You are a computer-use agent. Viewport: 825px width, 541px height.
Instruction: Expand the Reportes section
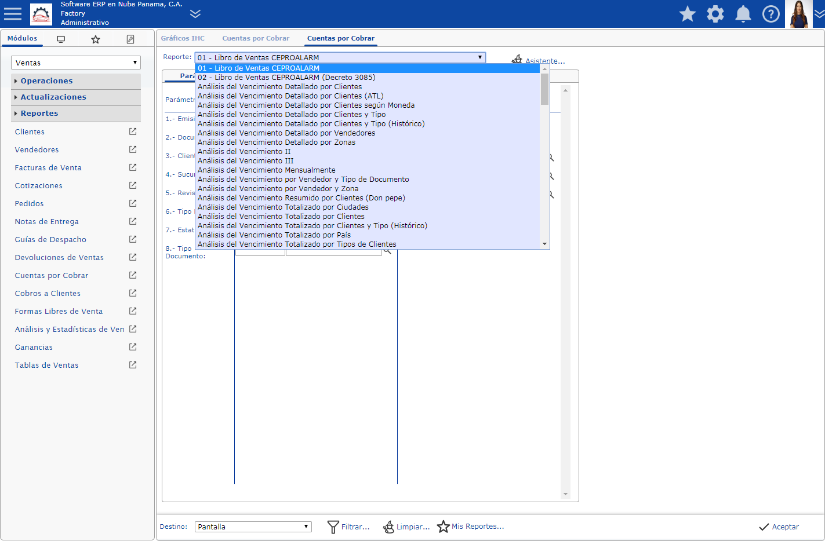click(x=39, y=114)
